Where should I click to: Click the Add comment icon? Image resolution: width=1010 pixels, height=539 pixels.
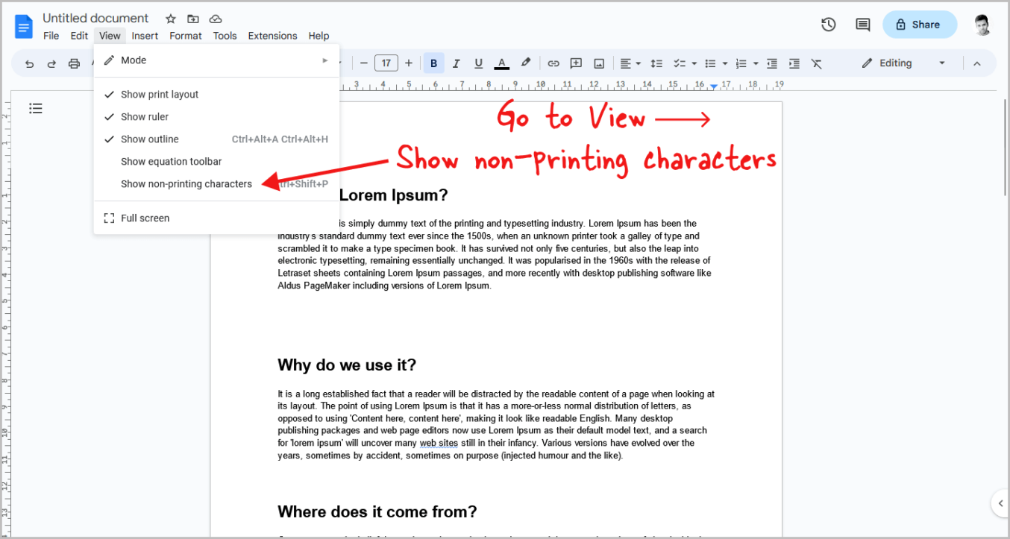[576, 63]
